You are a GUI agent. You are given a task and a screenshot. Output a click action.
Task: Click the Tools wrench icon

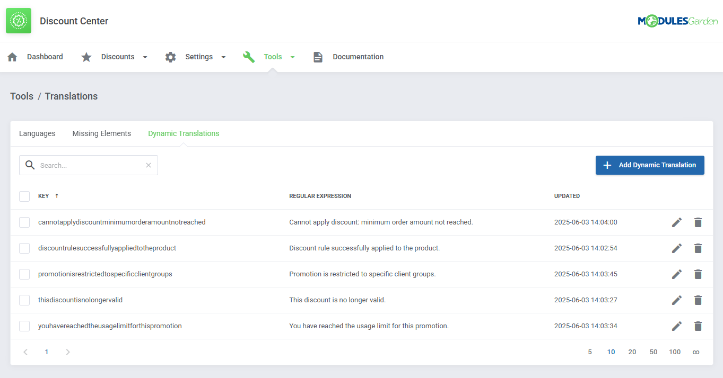(x=249, y=57)
